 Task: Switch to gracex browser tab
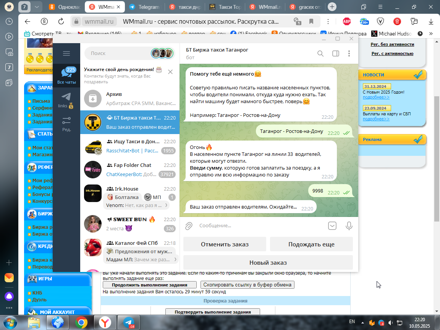pyautogui.click(x=306, y=7)
